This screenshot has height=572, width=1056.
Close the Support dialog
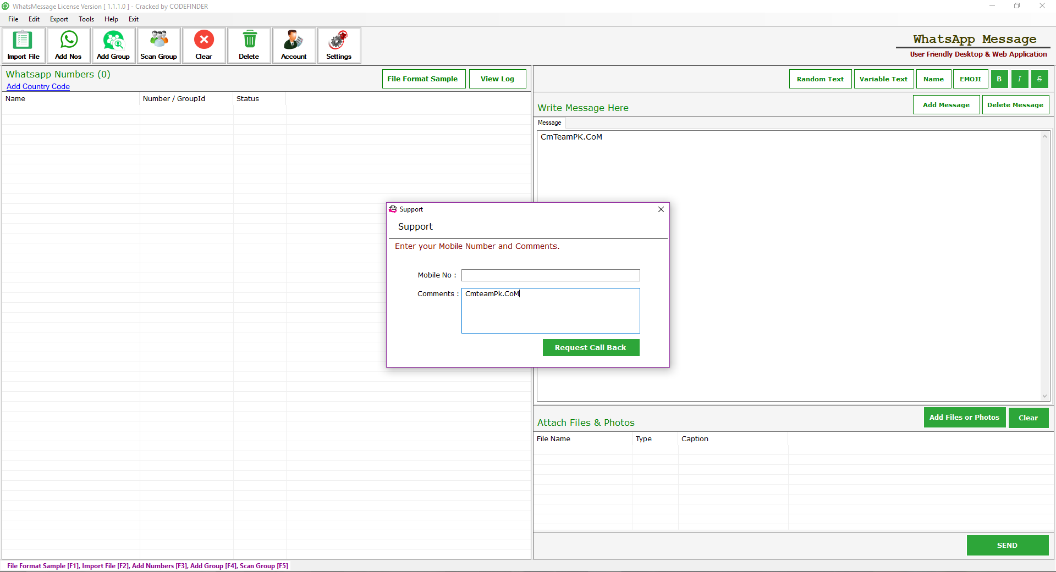[661, 209]
